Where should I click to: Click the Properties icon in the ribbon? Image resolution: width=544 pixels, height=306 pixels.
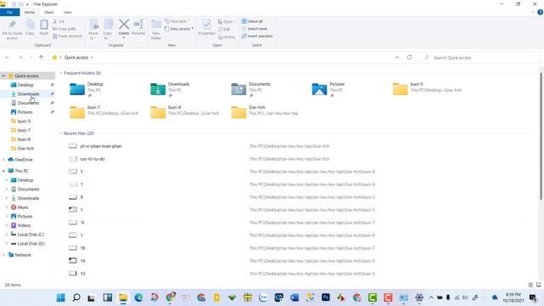coord(207,25)
